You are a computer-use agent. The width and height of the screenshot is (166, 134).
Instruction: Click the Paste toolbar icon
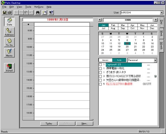point(26,12)
